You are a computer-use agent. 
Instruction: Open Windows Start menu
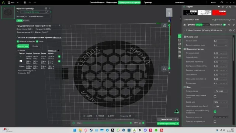coord(75,130)
